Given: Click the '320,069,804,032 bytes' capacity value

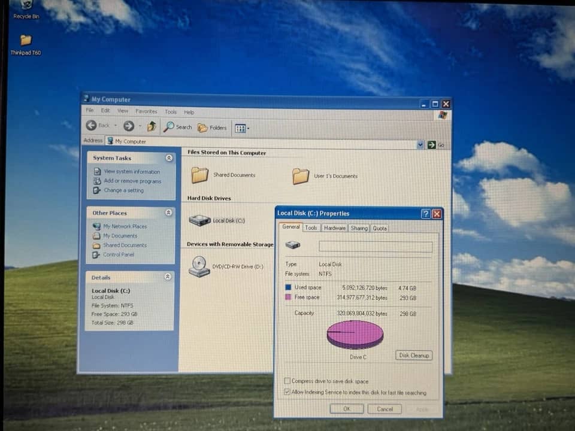Looking at the screenshot, I should 362,313.
